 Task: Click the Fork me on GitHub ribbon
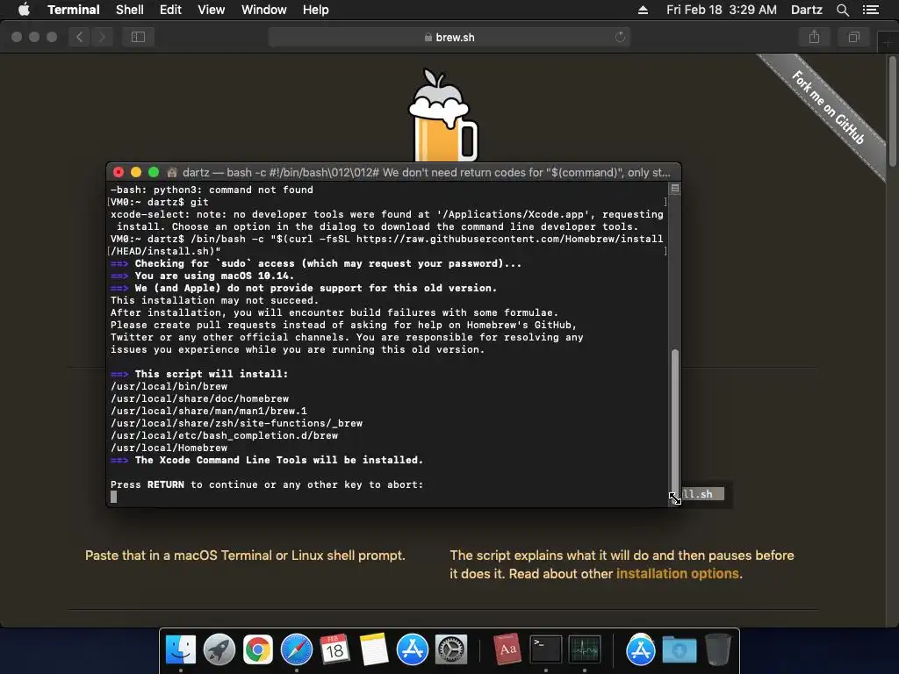point(829,107)
